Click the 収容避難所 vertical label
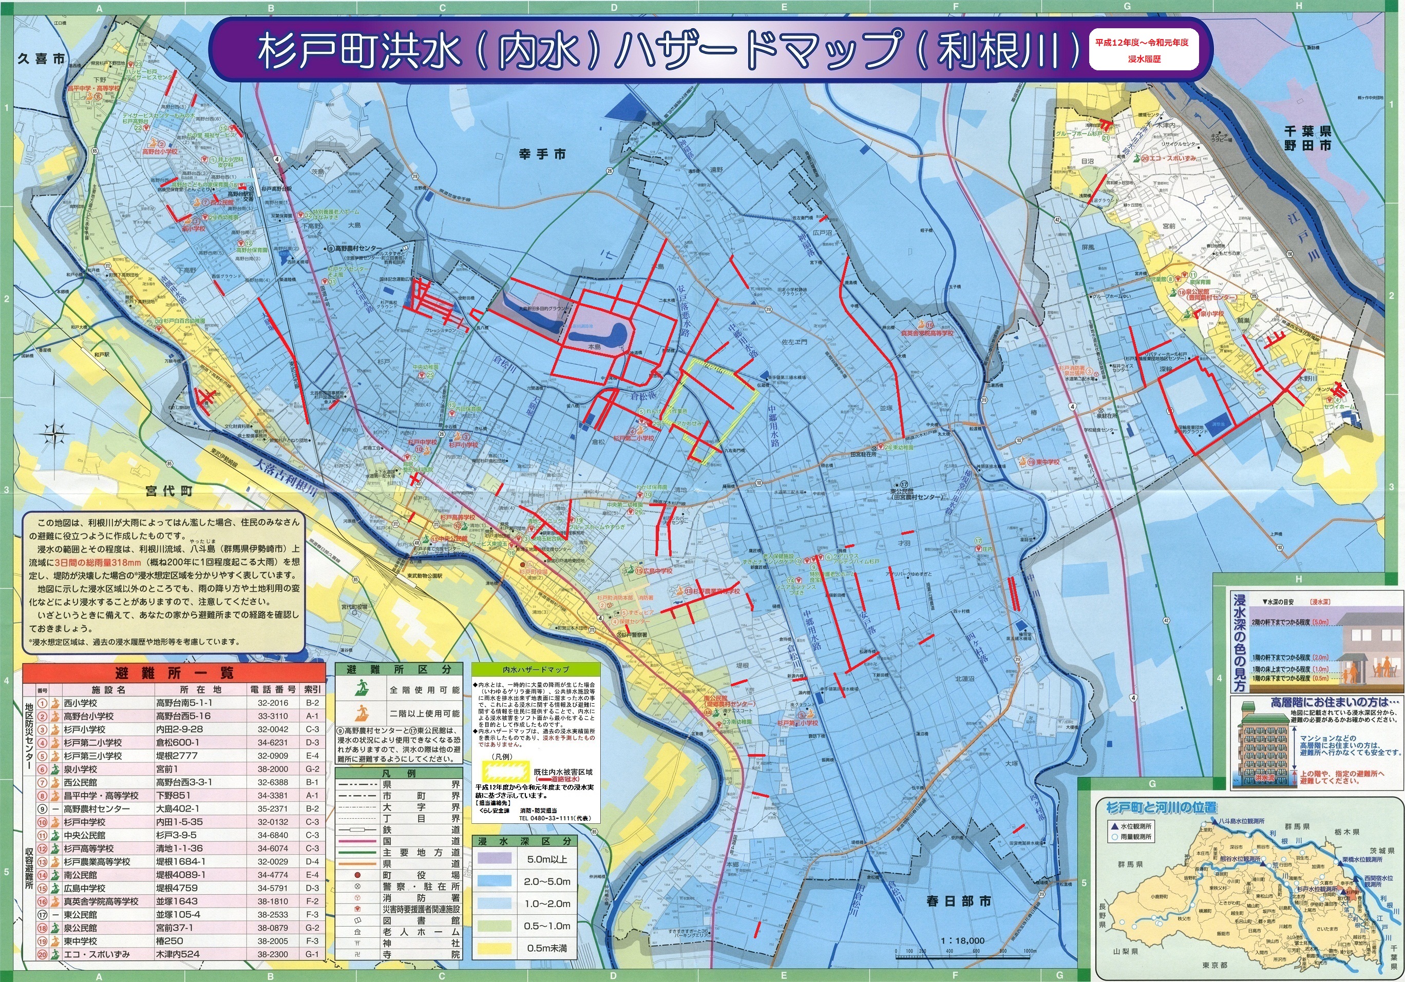Viewport: 1405px width, 982px height. coord(29,868)
